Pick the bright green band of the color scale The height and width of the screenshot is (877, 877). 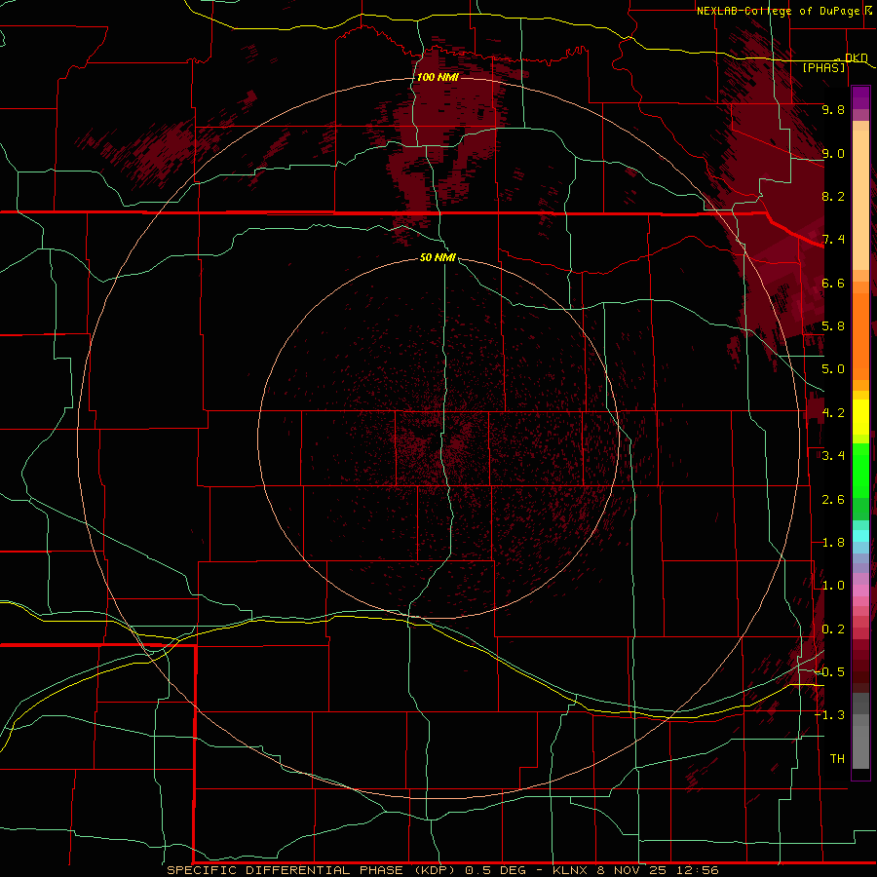coord(860,470)
